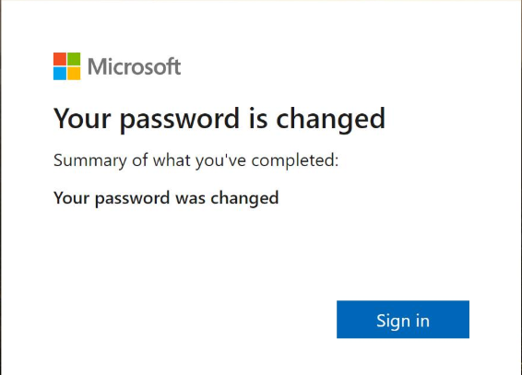Click the Microsoft four-square logo icon
This screenshot has height=375, width=522.
tap(67, 66)
